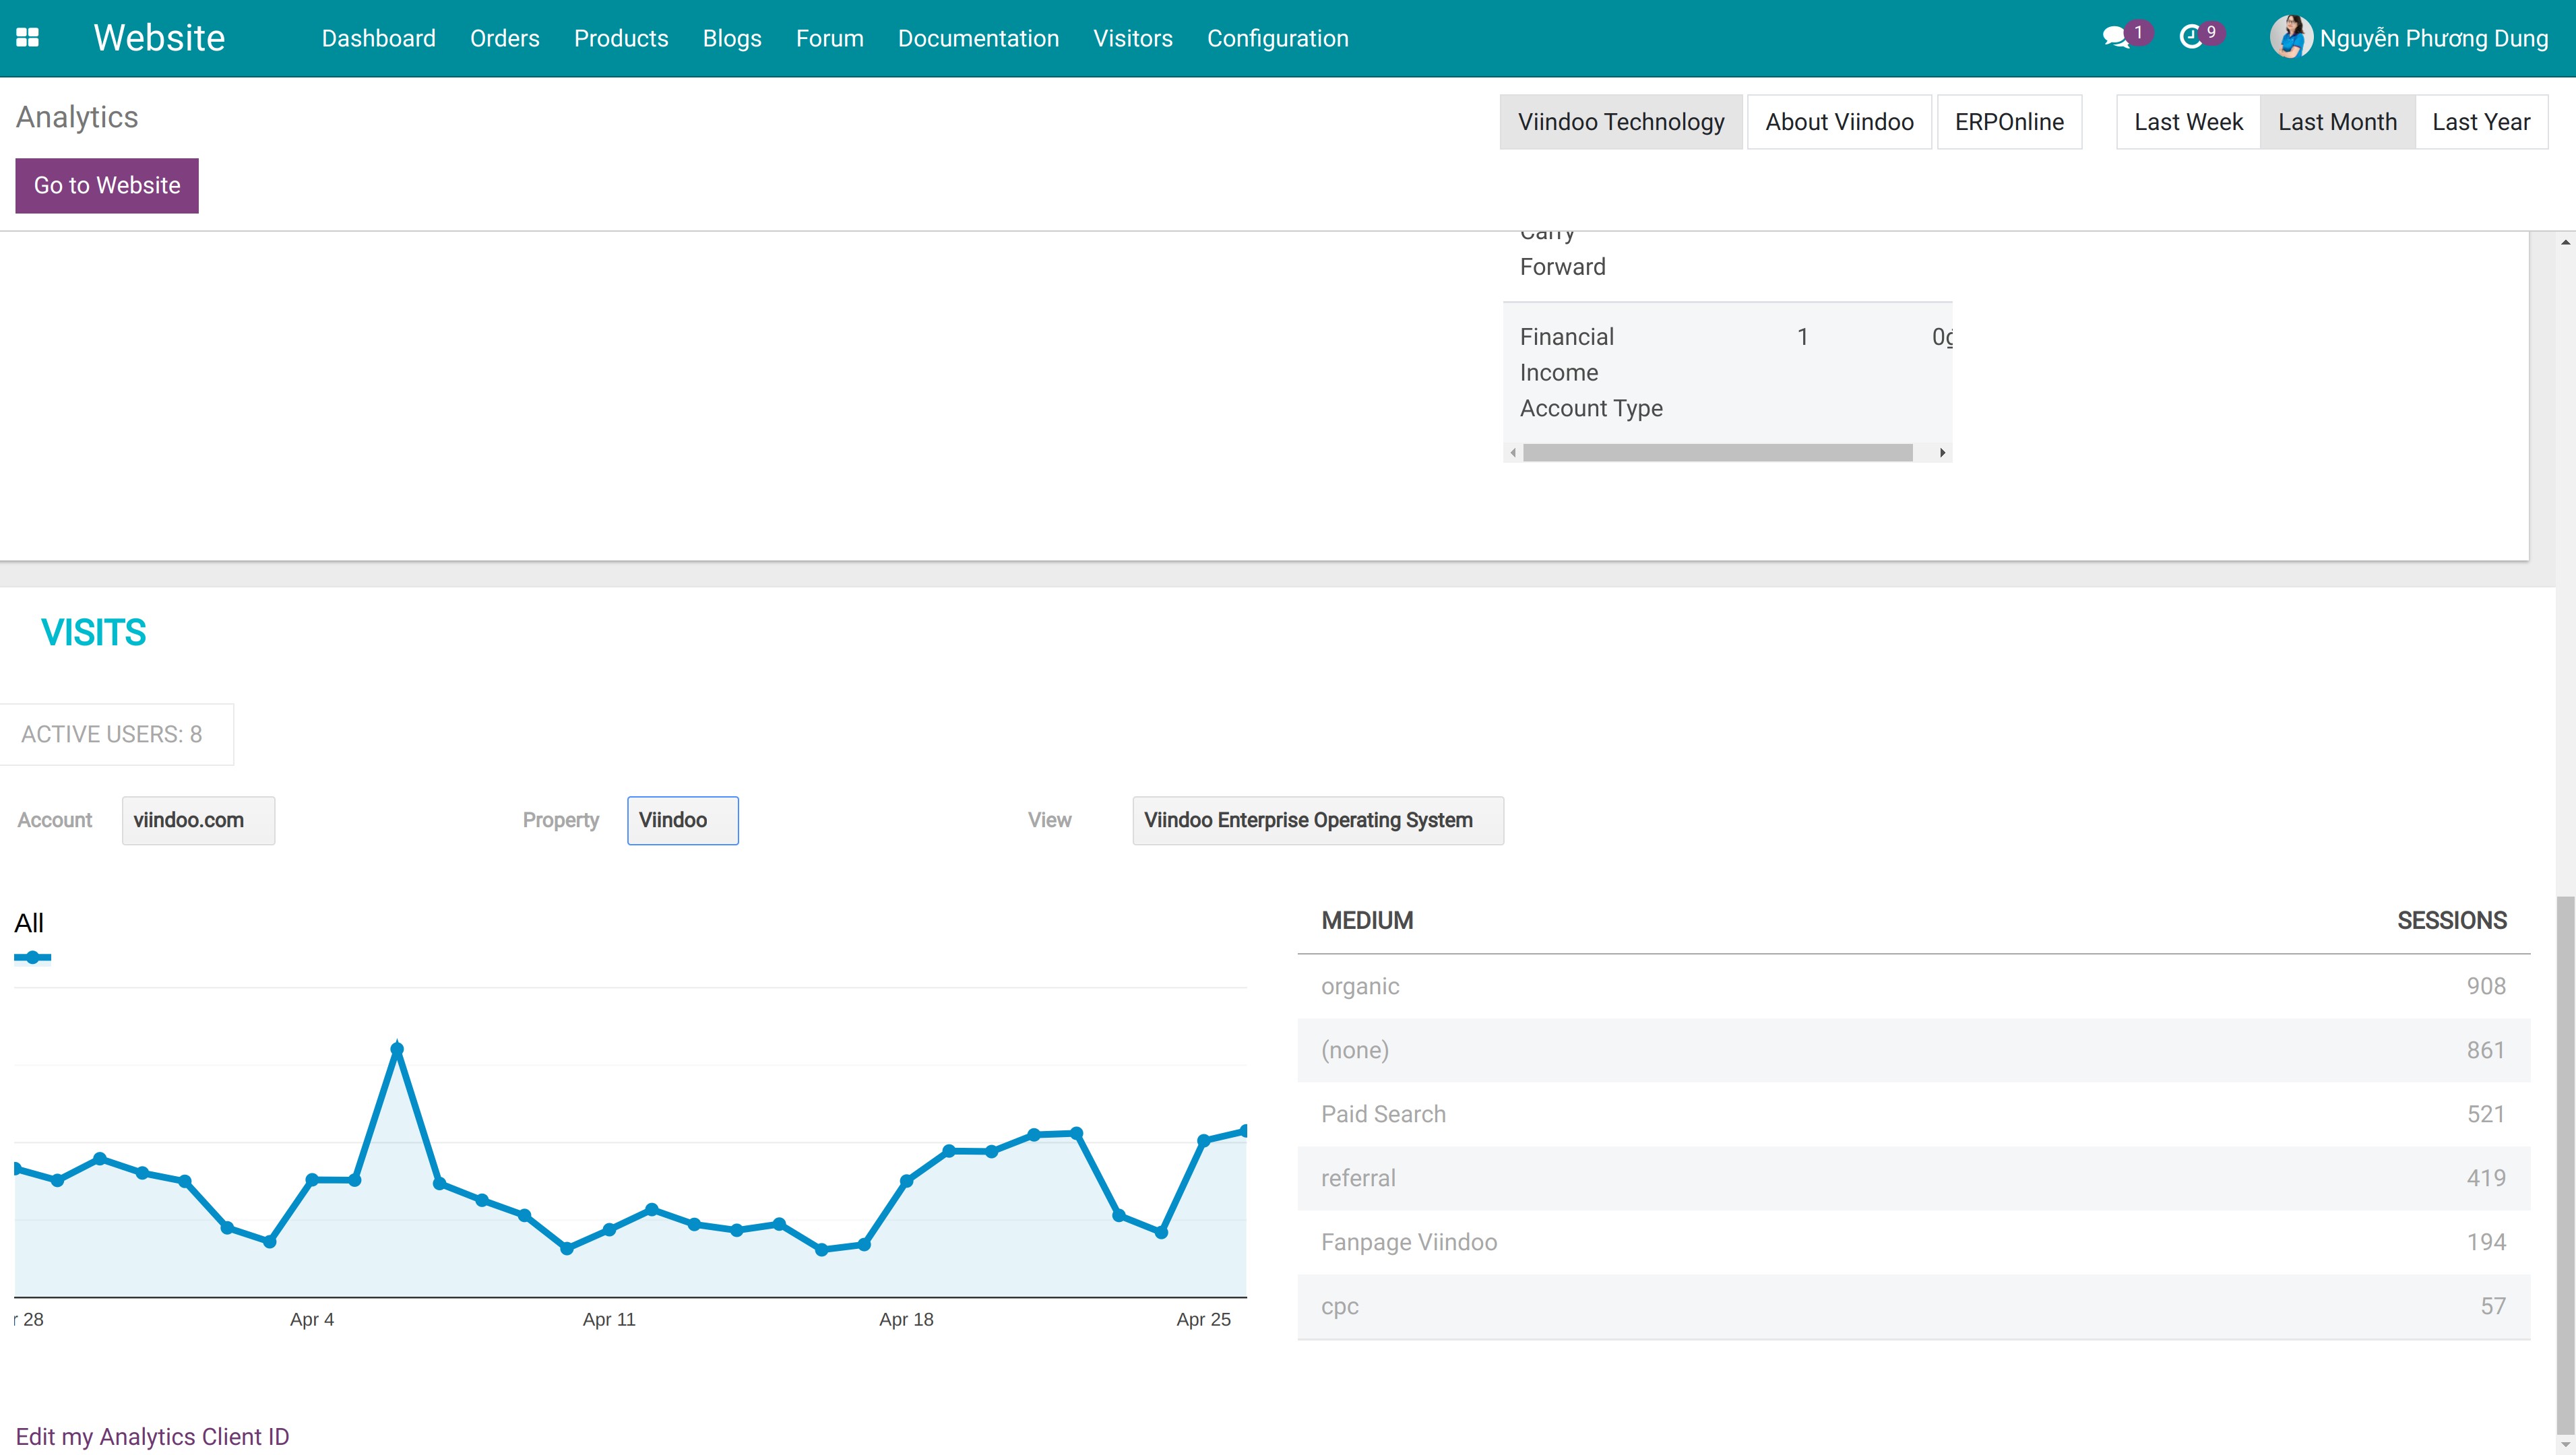Click the 'Go to Website' button

point(106,185)
